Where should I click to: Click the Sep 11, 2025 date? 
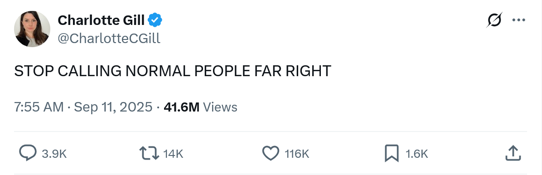[113, 107]
